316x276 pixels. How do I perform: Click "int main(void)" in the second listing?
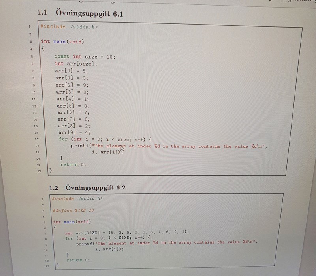(x=72, y=222)
